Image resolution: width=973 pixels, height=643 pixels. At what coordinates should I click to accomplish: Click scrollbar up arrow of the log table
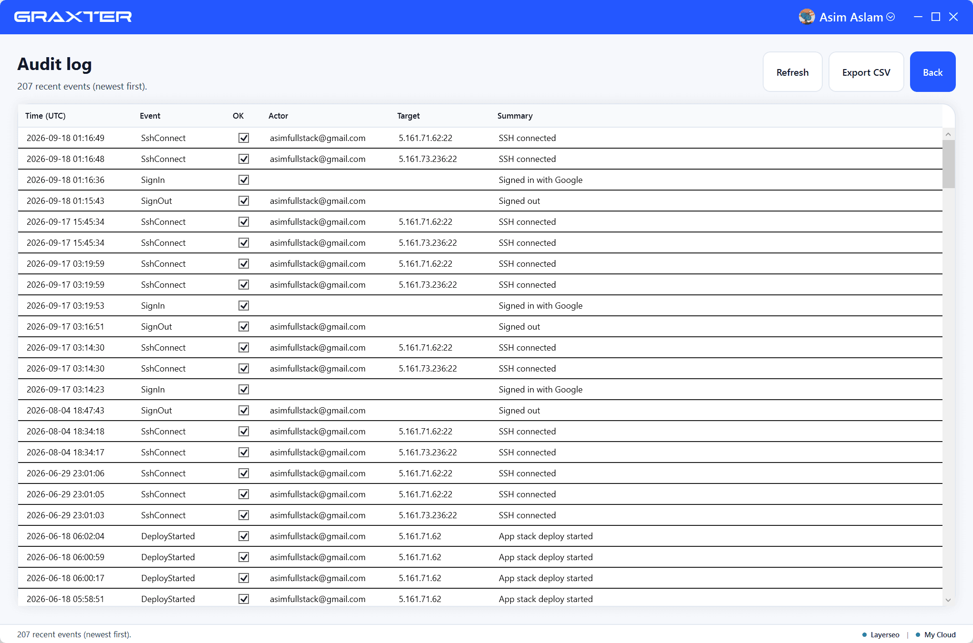[948, 134]
